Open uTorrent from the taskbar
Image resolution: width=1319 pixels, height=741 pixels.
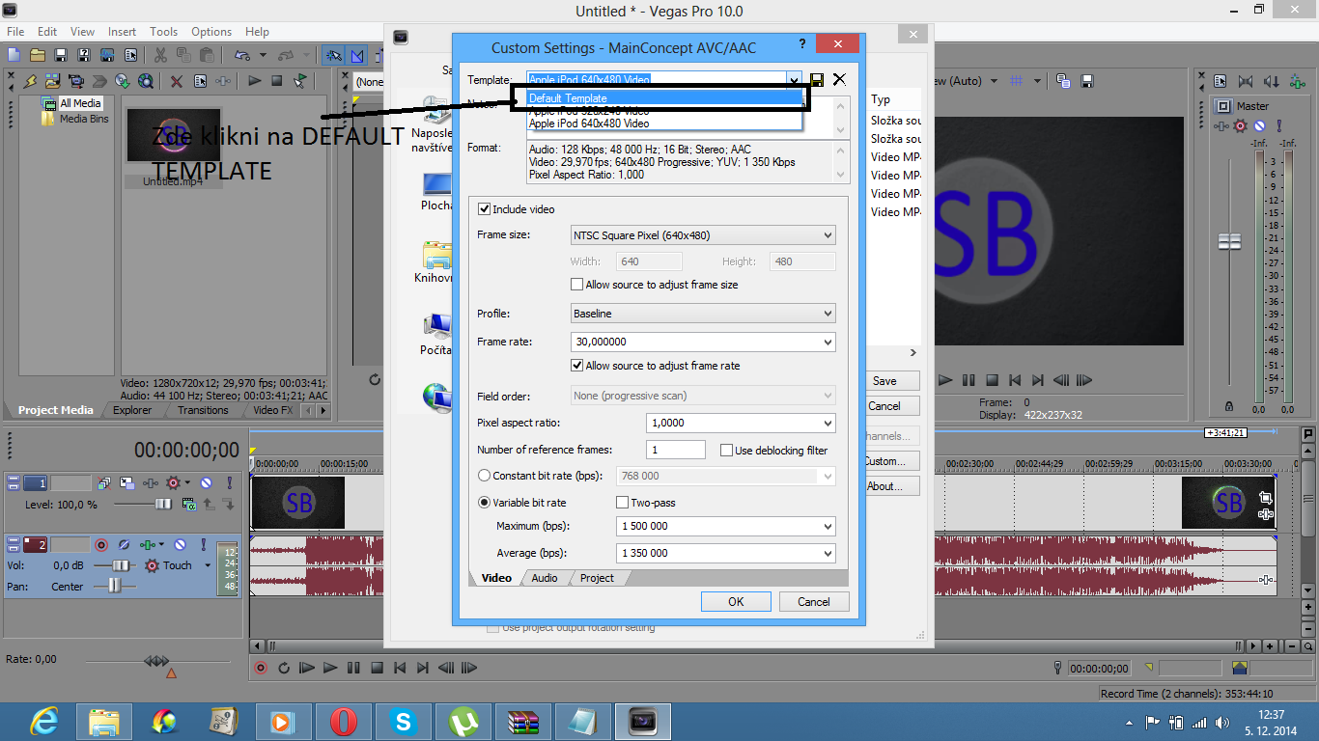(463, 721)
